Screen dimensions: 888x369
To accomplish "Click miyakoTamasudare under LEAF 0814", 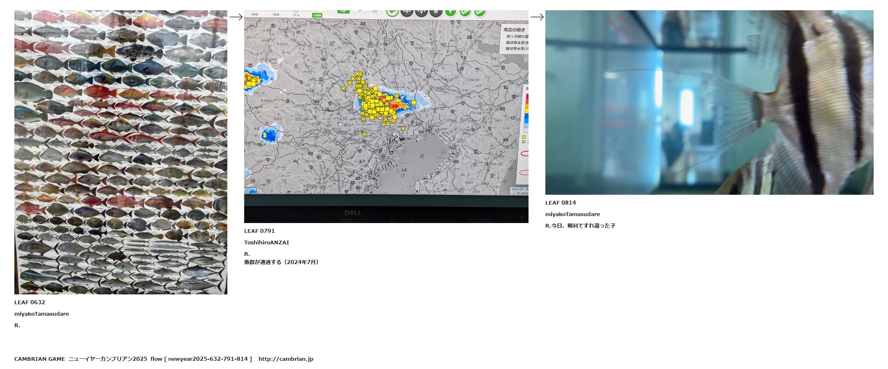I will coord(572,214).
